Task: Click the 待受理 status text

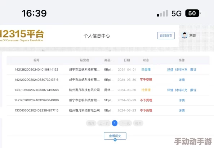Action: click(146, 90)
